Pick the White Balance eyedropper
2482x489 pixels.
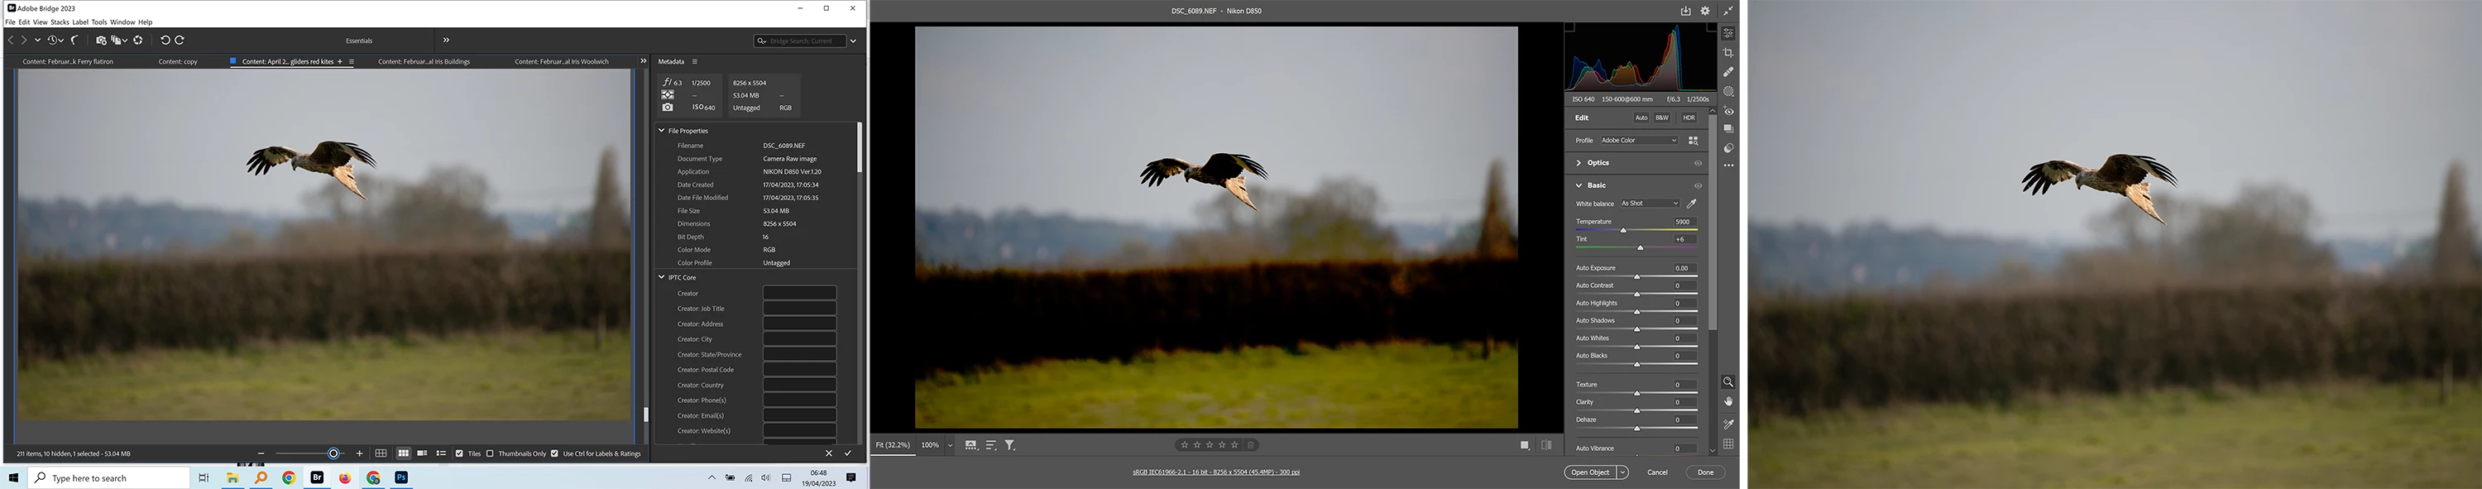coord(1692,204)
